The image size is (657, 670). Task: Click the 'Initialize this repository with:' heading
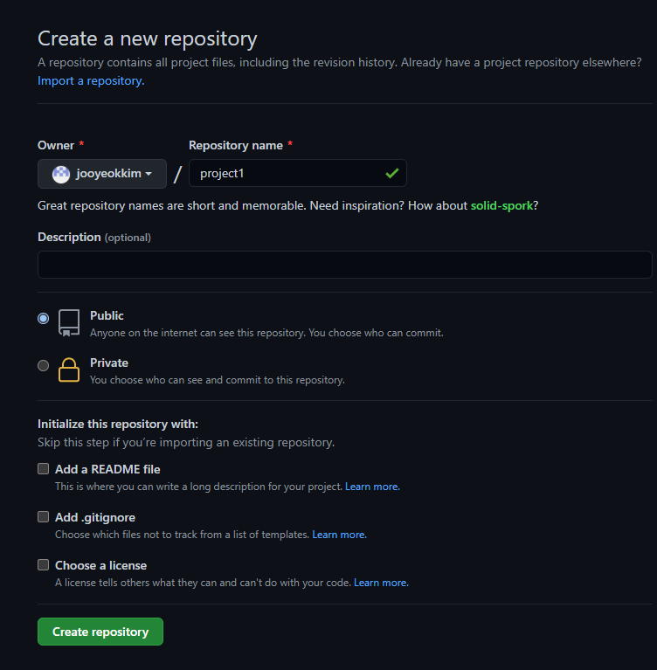[118, 424]
